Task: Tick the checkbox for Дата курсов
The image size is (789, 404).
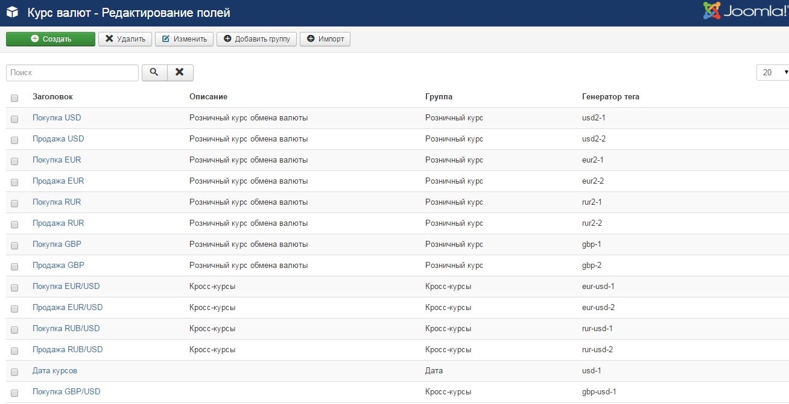Action: pyautogui.click(x=14, y=372)
